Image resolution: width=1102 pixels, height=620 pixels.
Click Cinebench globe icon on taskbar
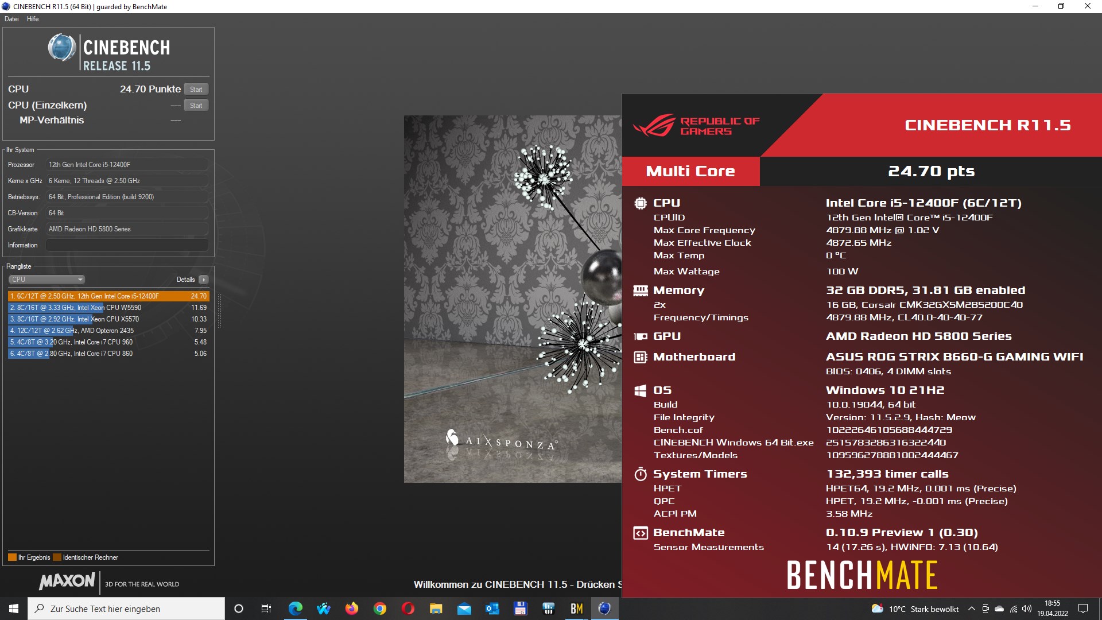(x=604, y=609)
